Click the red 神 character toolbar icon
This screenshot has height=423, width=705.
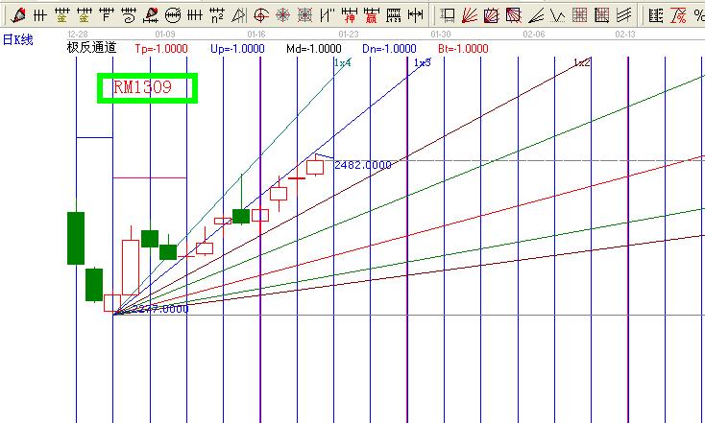pos(349,14)
